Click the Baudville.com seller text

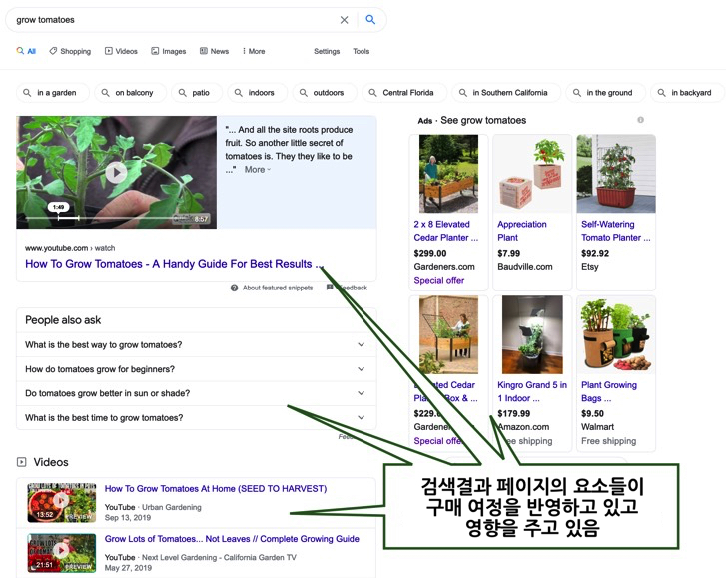tap(525, 267)
